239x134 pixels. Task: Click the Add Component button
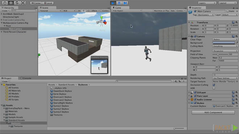click(213, 112)
